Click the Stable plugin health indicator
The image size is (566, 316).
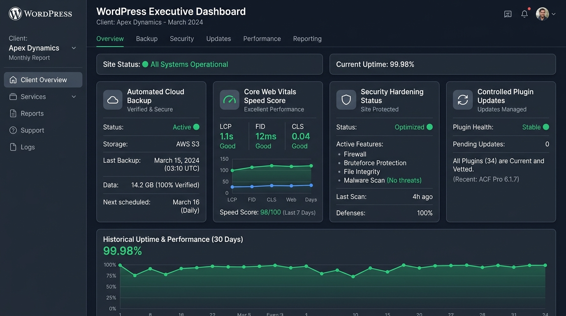[536, 127]
